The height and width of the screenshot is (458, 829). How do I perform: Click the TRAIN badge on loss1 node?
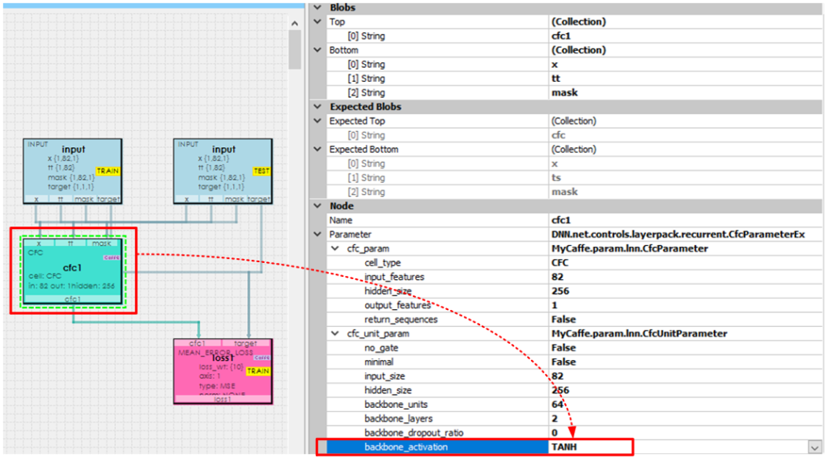click(257, 371)
